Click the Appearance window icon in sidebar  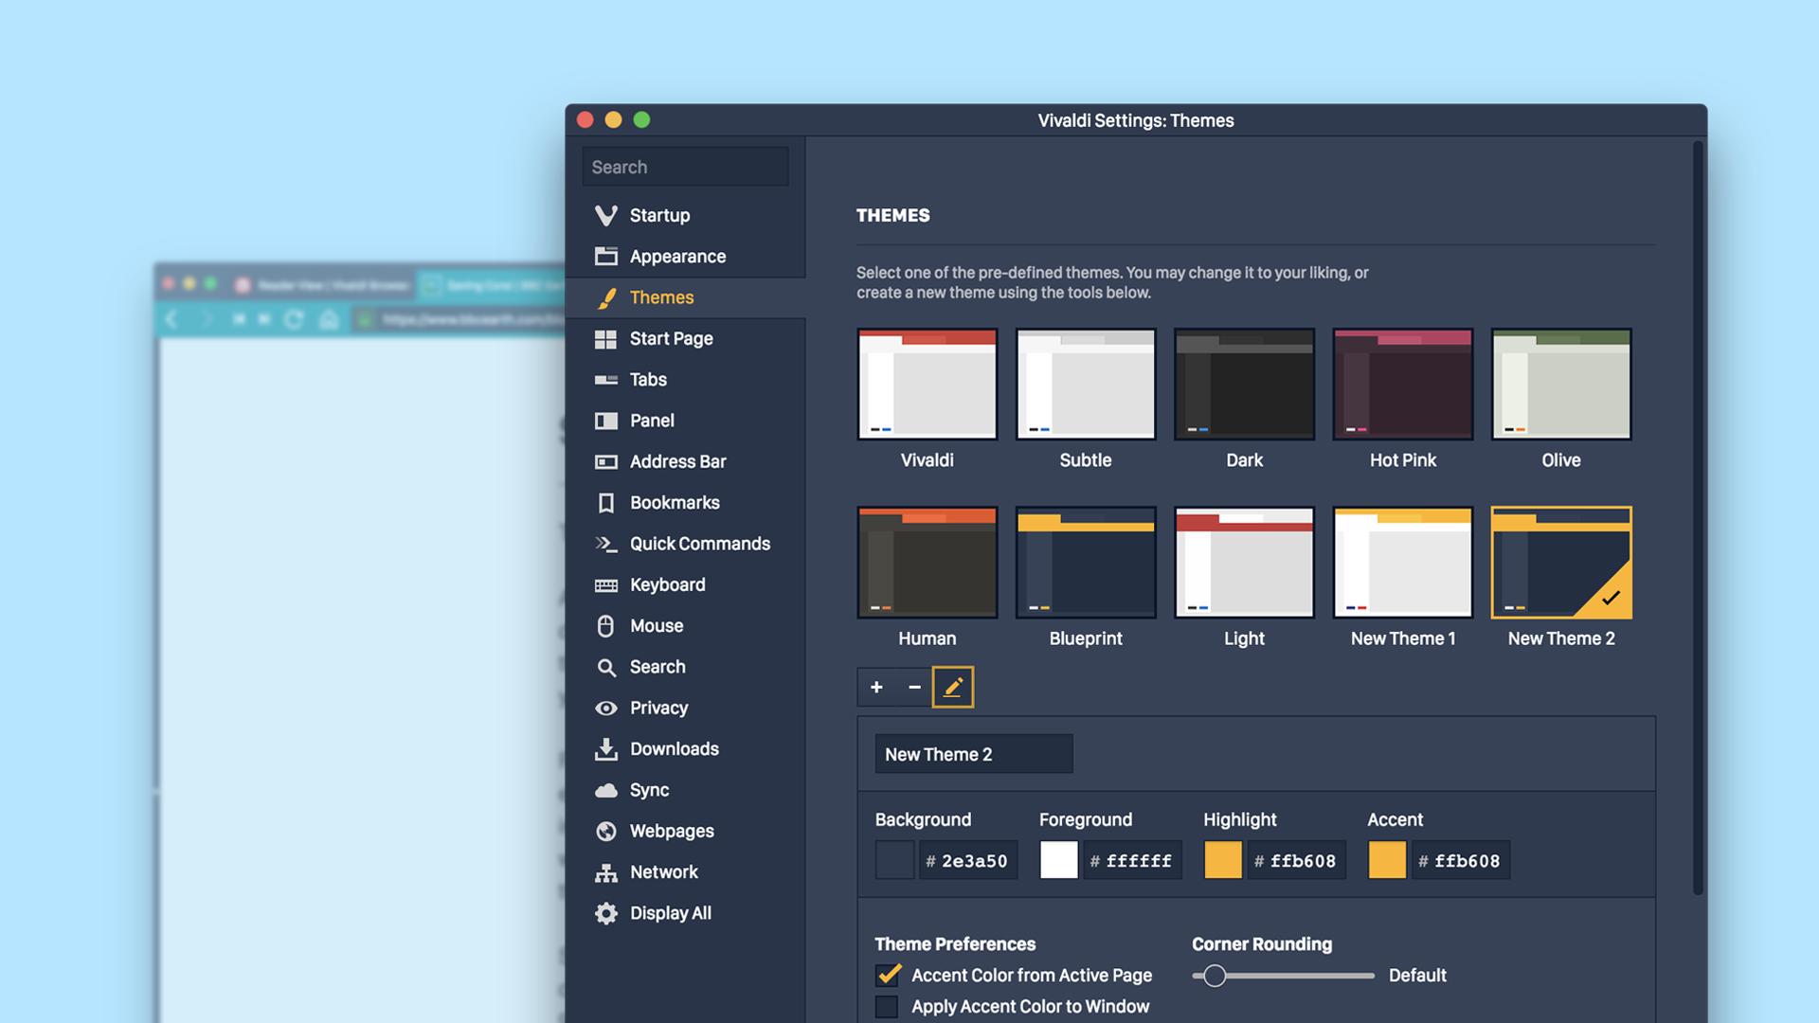click(606, 256)
